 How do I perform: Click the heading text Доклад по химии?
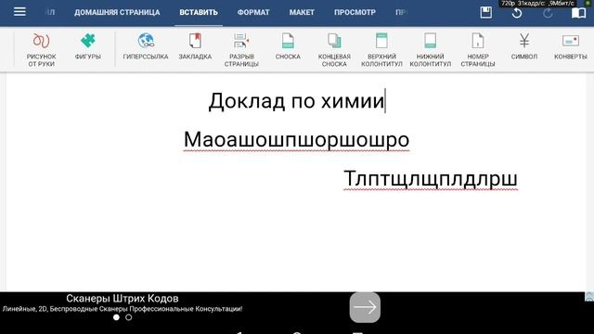pyautogui.click(x=297, y=101)
